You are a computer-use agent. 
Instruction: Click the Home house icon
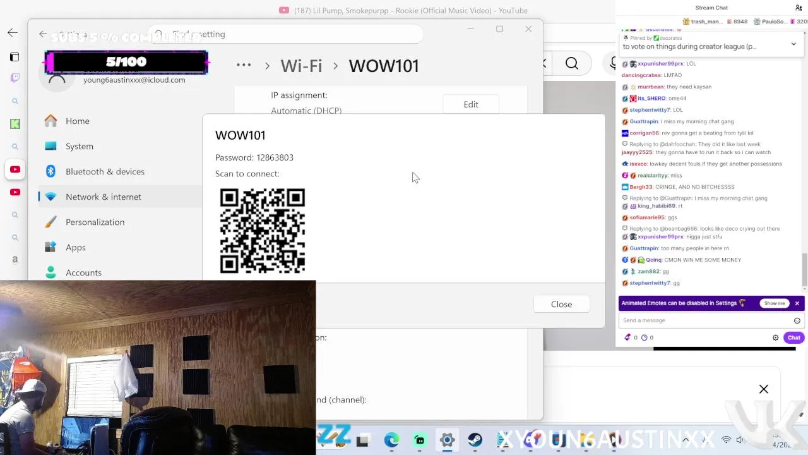click(x=51, y=121)
